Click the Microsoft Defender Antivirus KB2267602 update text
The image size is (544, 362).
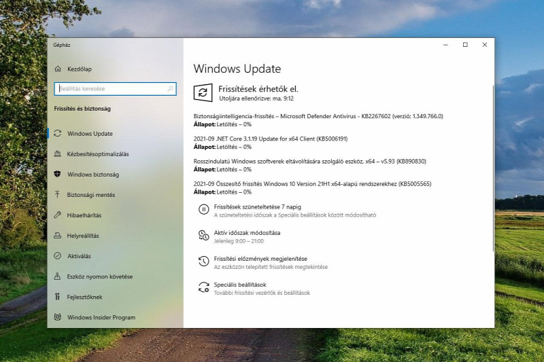click(x=318, y=116)
